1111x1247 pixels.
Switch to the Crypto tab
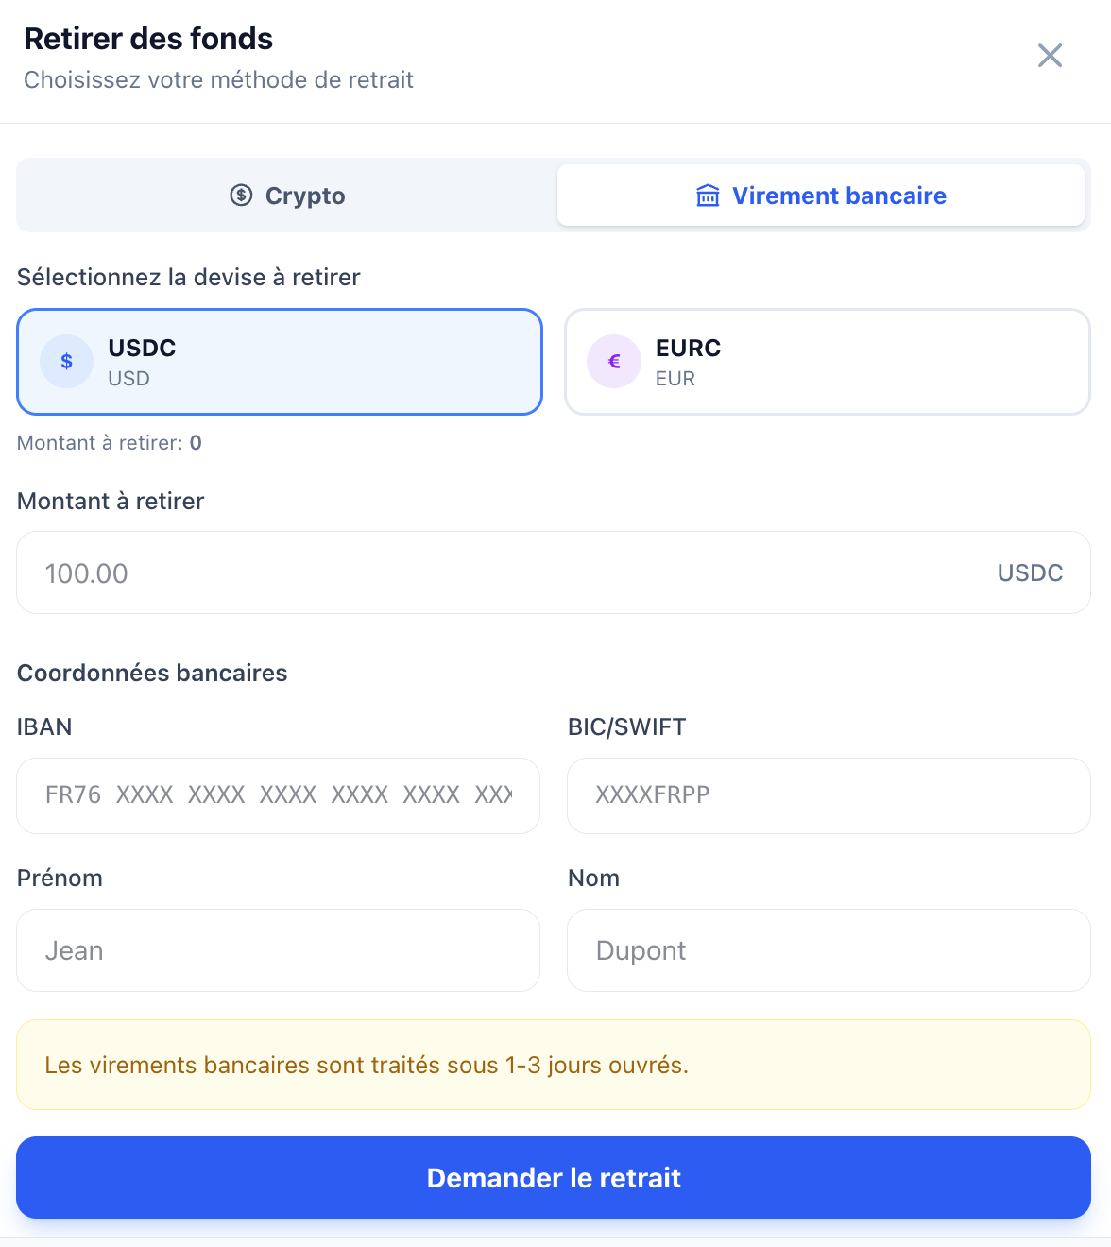coord(287,196)
